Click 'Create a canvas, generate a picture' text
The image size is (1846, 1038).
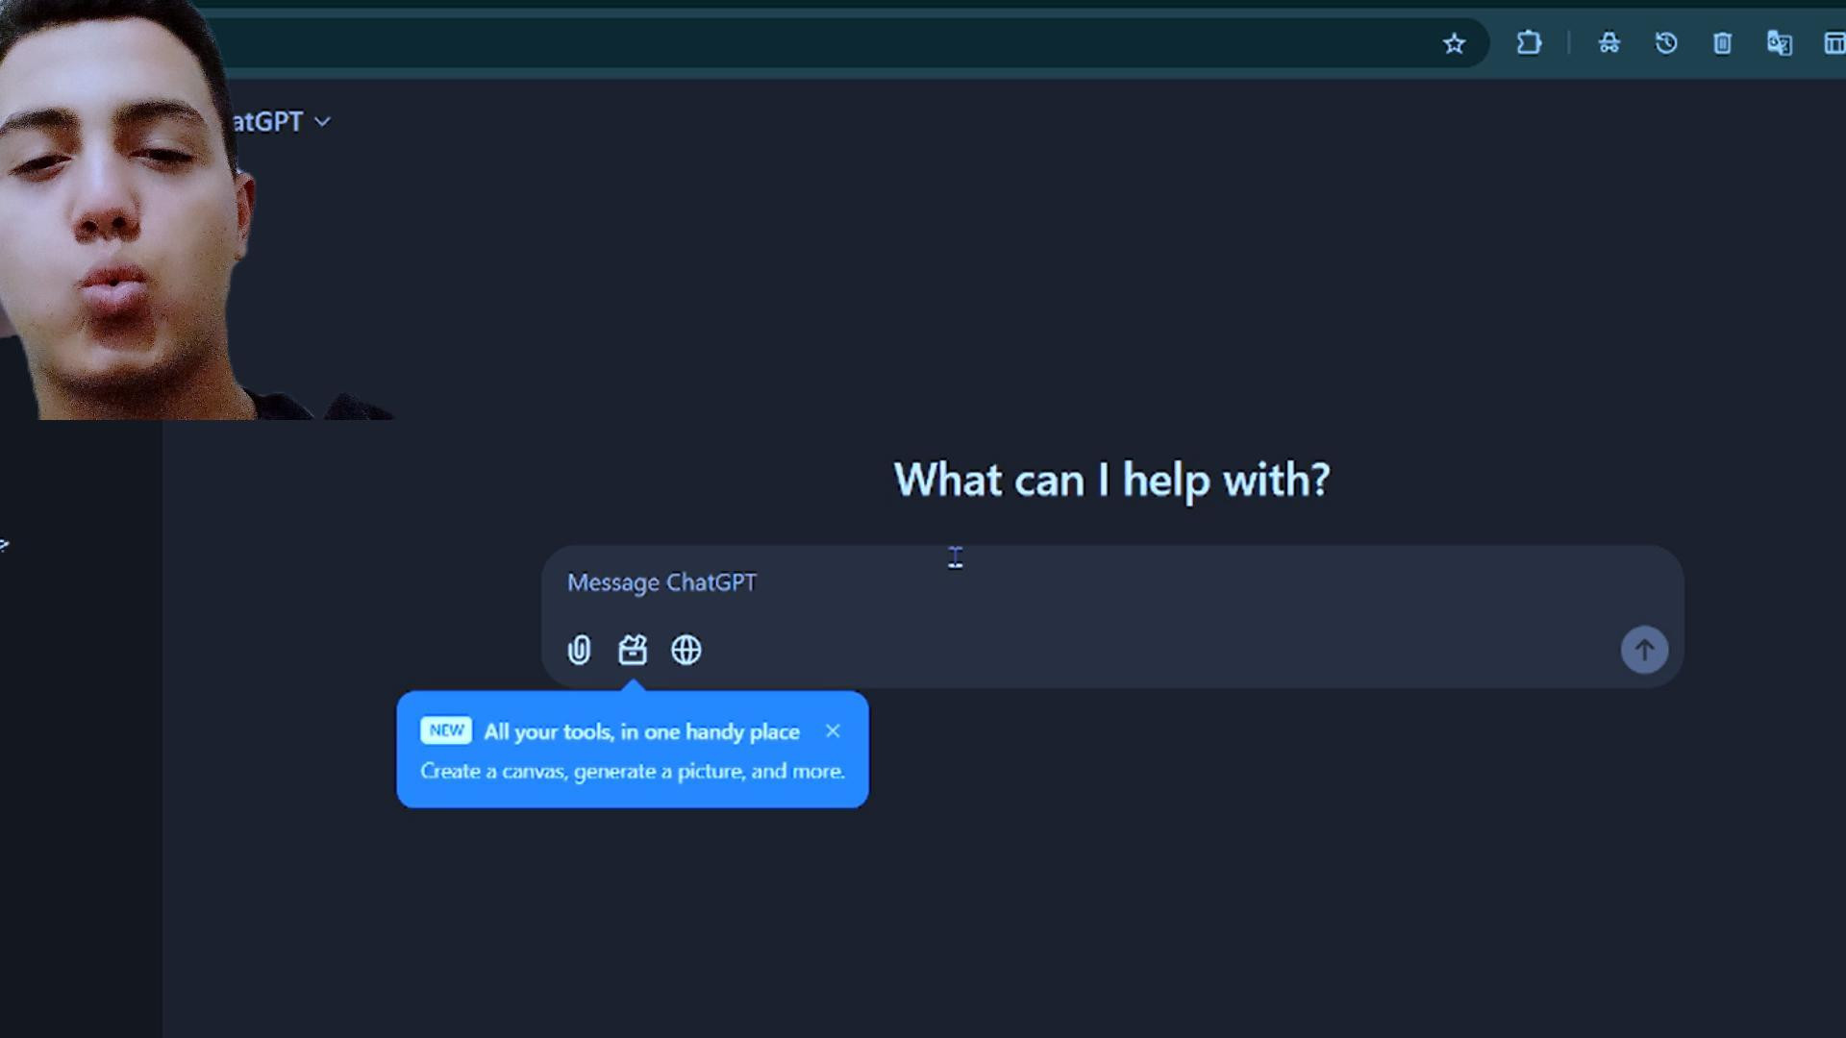tap(632, 772)
